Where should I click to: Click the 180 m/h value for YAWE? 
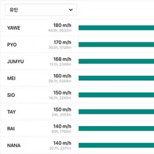pyautogui.click(x=62, y=25)
